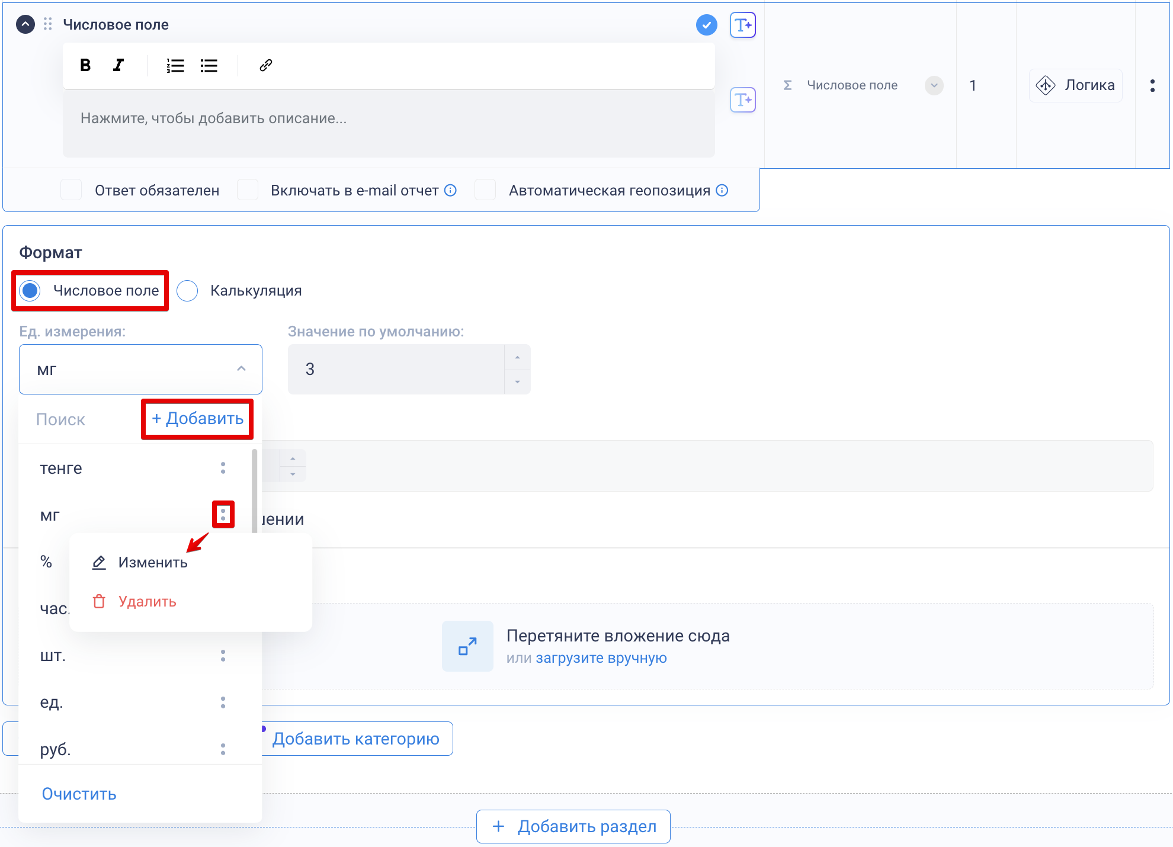This screenshot has height=847, width=1173.
Task: Collapse the Числовое поле question block
Action: tap(25, 24)
